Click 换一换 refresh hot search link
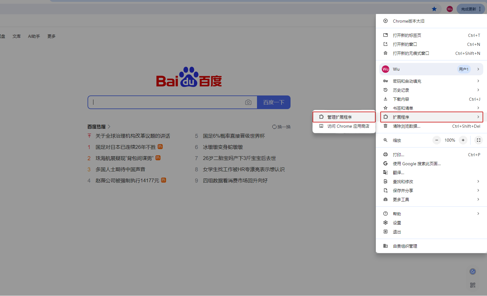This screenshot has width=487, height=296. [x=282, y=127]
